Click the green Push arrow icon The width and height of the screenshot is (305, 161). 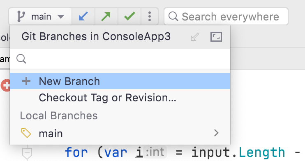pos(106,16)
